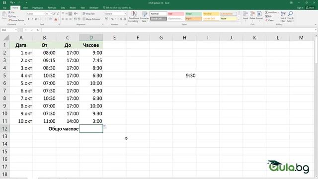This screenshot has width=318, height=179.
Task: Click Sign in
Action: (300, 8)
